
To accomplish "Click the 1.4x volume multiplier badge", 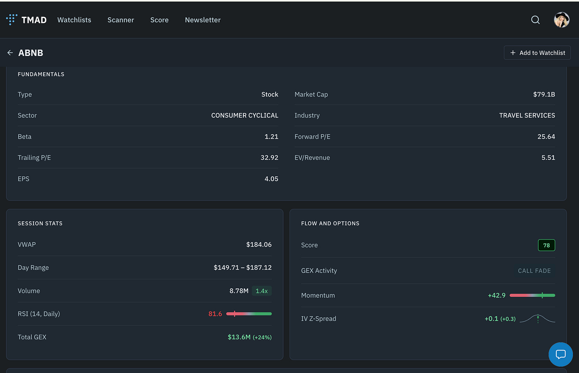I will point(262,291).
